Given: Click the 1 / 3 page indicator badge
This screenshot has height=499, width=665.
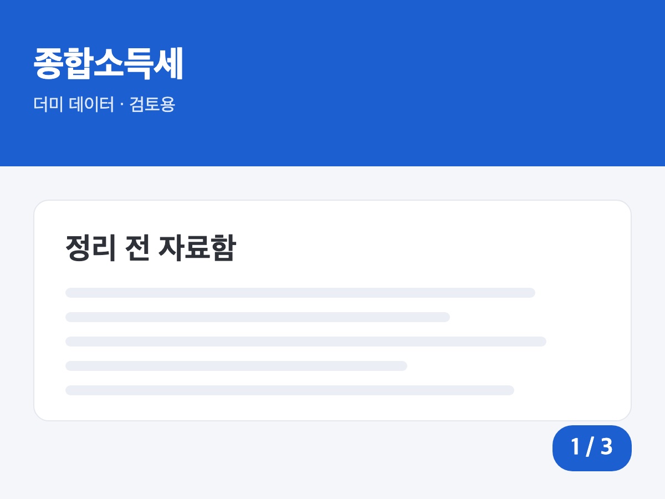Looking at the screenshot, I should click(x=592, y=448).
